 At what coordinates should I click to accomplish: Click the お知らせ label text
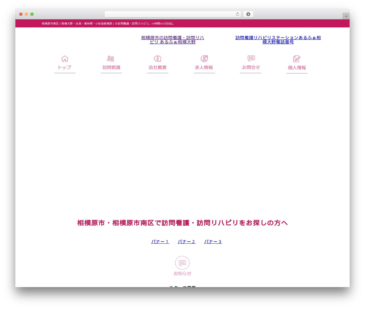pos(182,273)
